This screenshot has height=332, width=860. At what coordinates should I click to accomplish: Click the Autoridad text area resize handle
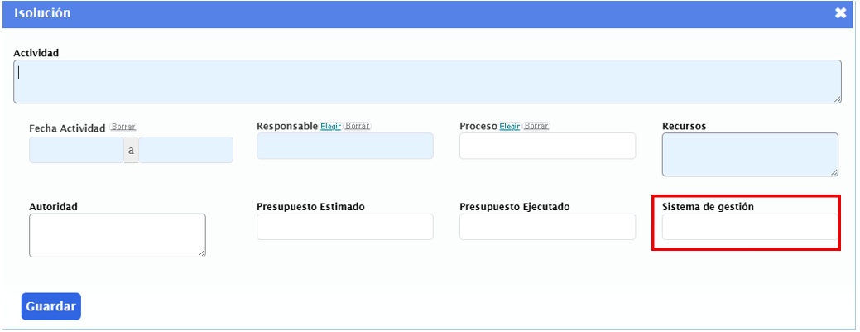[x=202, y=253]
